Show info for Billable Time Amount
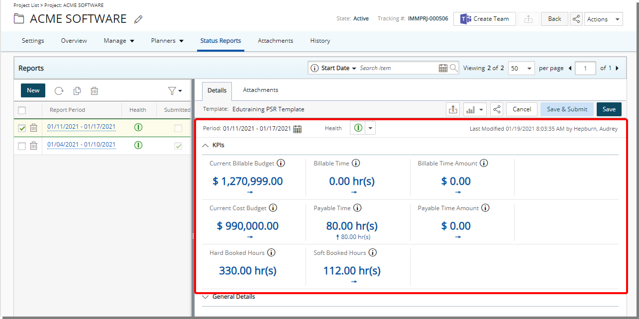 coord(484,163)
